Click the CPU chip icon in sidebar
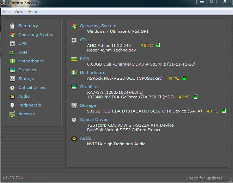 point(12,44)
